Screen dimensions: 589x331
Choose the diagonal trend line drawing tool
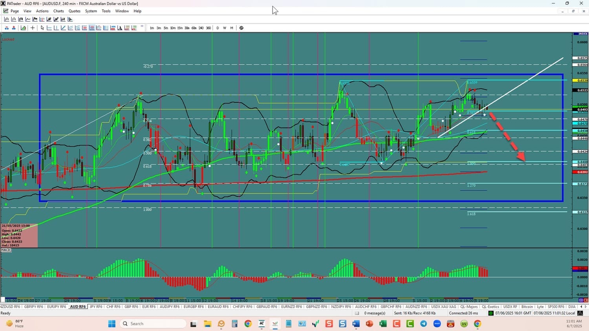(63, 28)
